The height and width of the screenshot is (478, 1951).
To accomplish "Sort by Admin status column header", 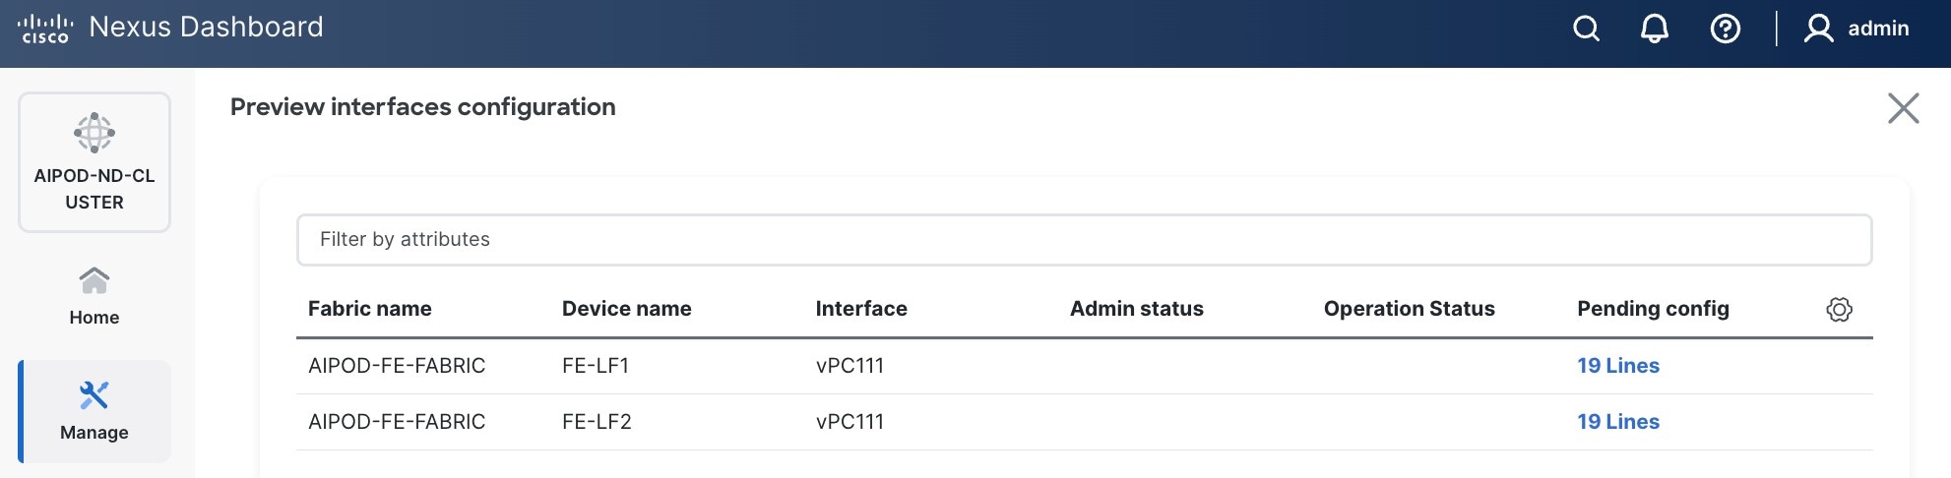I will [1136, 309].
